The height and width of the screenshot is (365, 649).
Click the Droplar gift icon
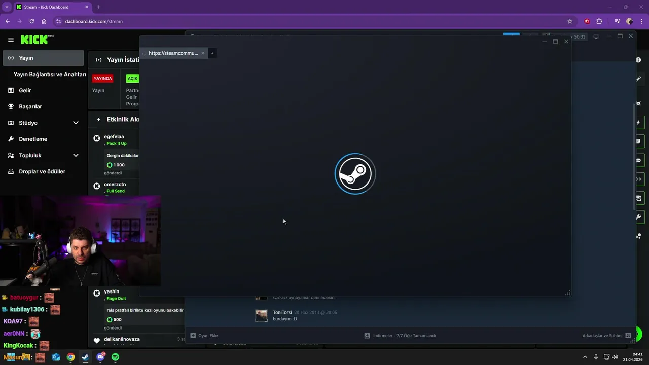[11, 171]
